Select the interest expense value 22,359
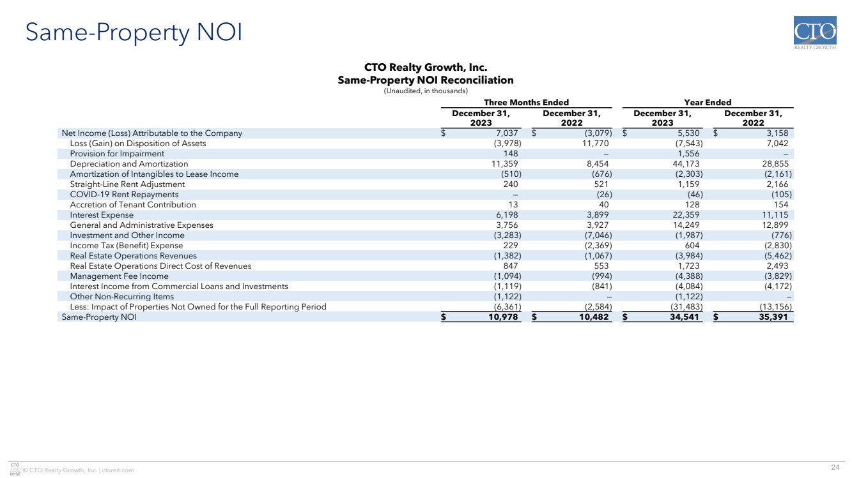 coord(685,215)
